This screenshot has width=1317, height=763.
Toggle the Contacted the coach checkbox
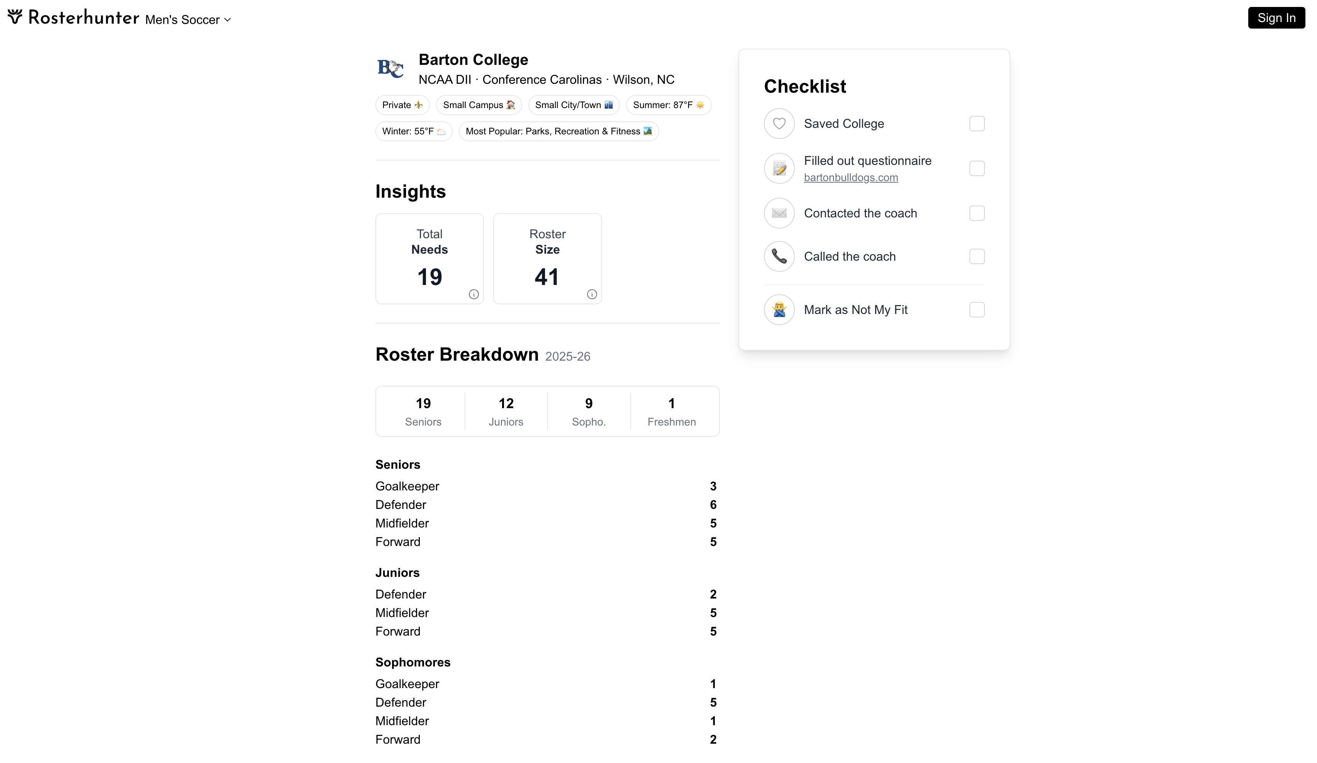pyautogui.click(x=977, y=213)
